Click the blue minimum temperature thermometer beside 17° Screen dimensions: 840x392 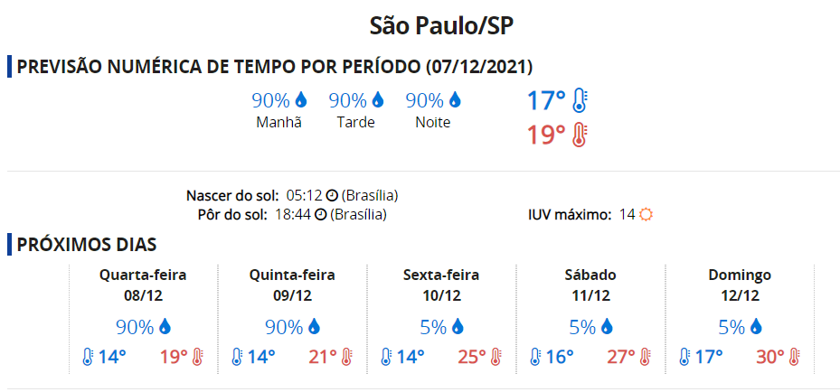tap(580, 100)
